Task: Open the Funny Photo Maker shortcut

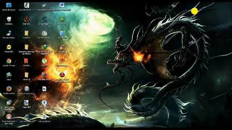Action: pyautogui.click(x=44, y=6)
